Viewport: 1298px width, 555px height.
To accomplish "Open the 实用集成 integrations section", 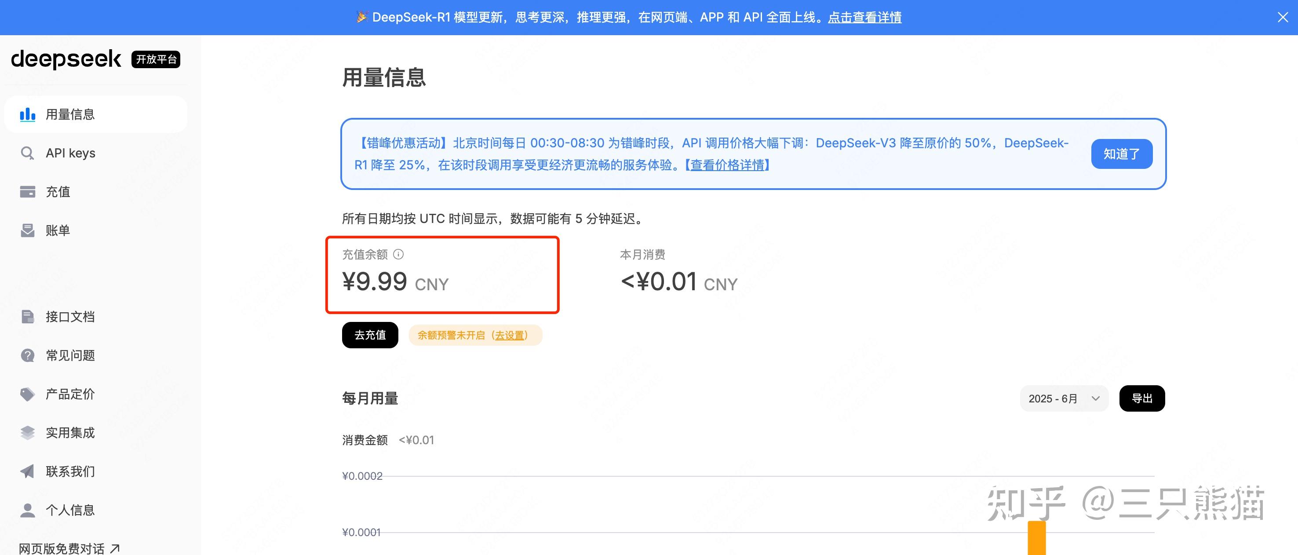I will (69, 432).
